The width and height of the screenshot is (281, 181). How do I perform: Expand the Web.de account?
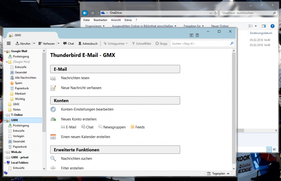5,152
